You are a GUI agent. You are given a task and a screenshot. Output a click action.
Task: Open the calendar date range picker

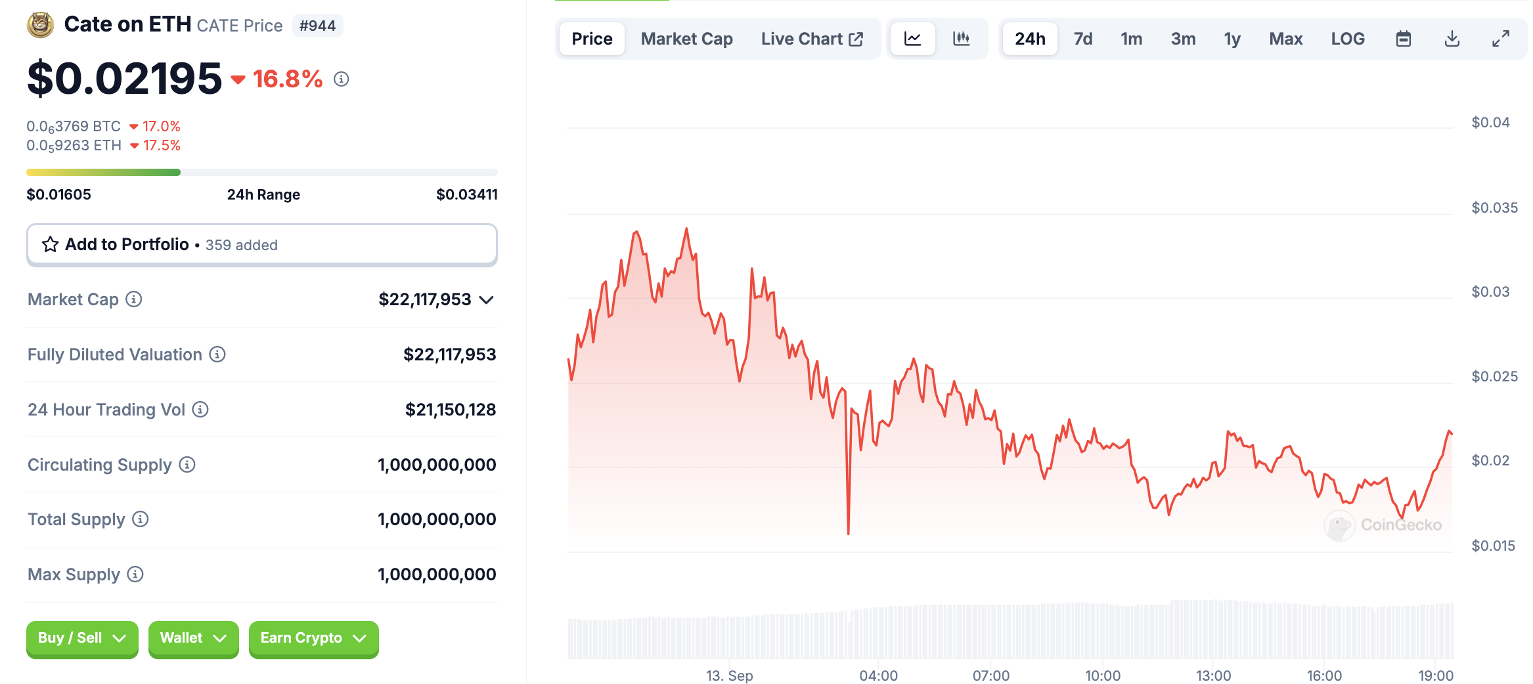point(1403,39)
